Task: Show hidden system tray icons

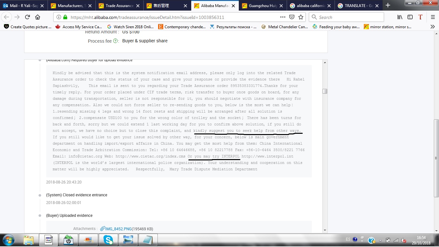Action: (380, 240)
